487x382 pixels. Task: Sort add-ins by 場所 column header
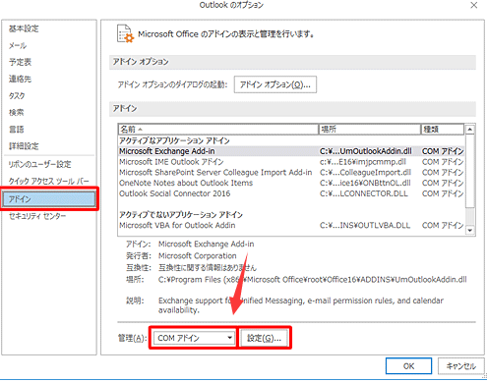click(370, 130)
